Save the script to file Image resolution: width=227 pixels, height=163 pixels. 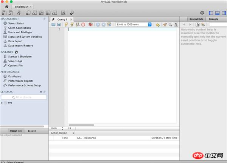click(59, 25)
